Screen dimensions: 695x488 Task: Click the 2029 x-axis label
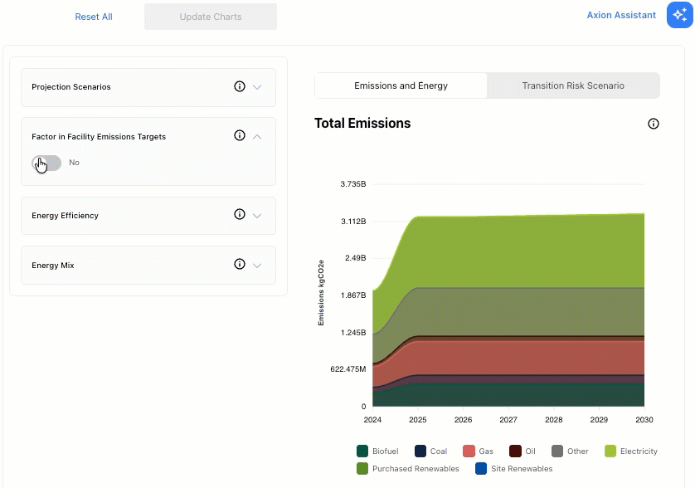coord(599,420)
